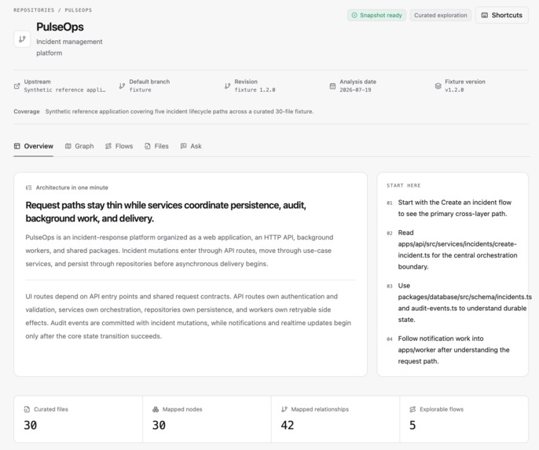Switch to the Flows tab
Screen dimensions: 539x450
(119, 146)
